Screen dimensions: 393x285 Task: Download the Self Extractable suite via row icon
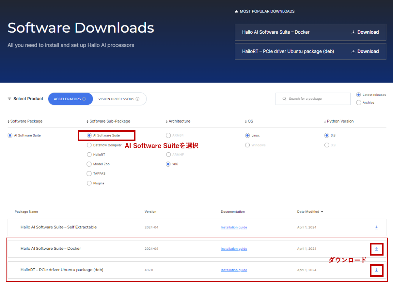tap(376, 227)
